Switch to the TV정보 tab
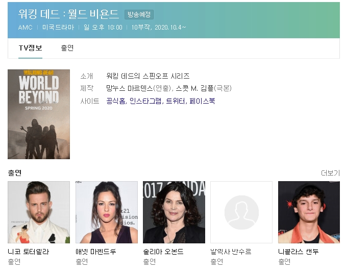The image size is (345, 275). coord(30,48)
